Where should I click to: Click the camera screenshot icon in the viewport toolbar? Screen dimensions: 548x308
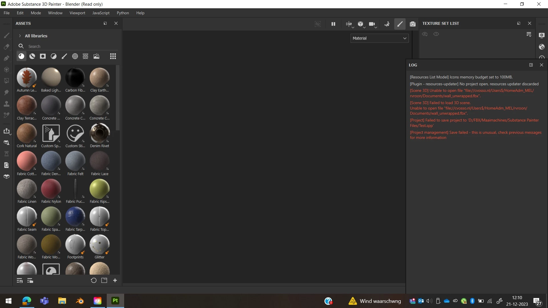point(412,24)
